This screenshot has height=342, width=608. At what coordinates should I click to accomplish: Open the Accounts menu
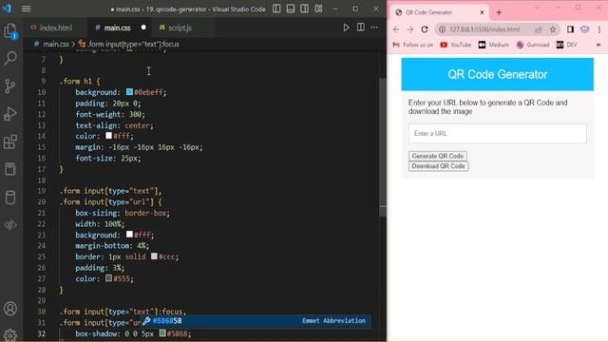pos(10,309)
